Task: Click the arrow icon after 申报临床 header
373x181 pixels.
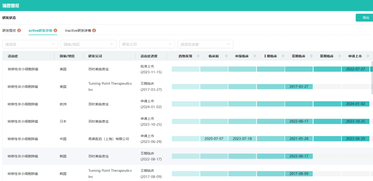Action: (x=254, y=56)
